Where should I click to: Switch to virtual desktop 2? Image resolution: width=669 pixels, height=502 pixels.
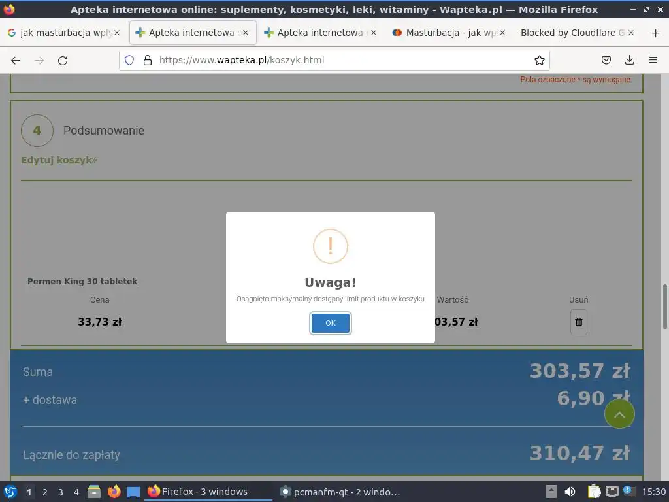pyautogui.click(x=45, y=492)
